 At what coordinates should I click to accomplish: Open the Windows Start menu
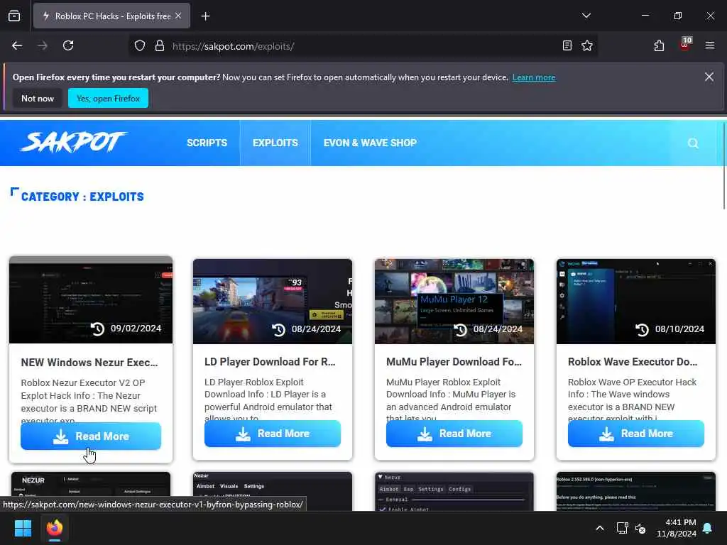coord(23,528)
